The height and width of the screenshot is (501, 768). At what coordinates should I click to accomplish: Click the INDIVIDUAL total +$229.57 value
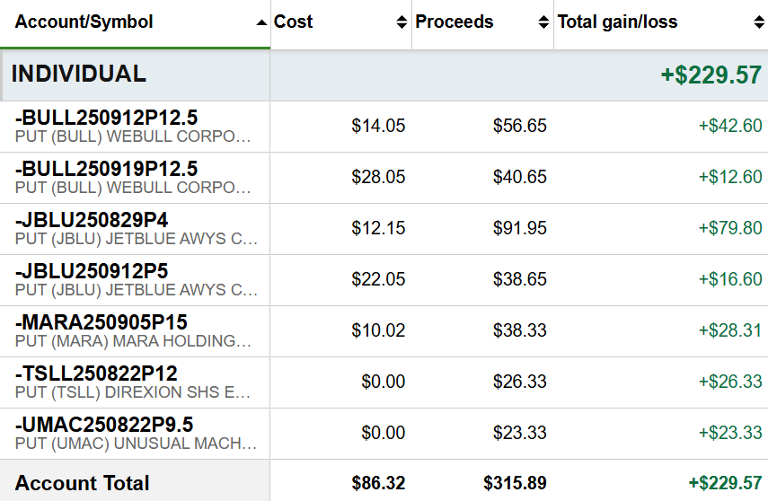click(x=711, y=75)
